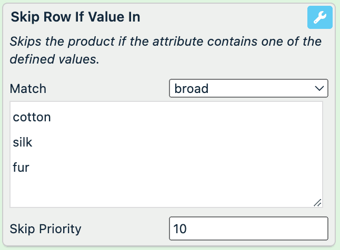
Task: Open the Match dropdown showing broad
Action: [x=248, y=89]
